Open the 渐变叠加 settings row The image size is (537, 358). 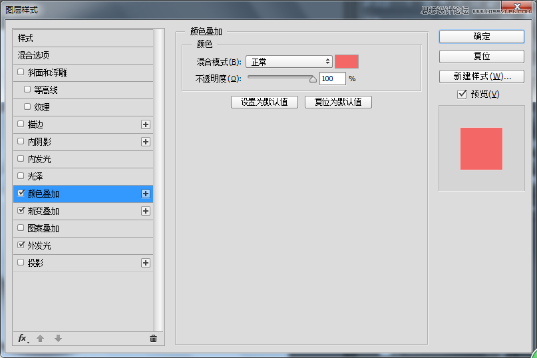click(x=83, y=211)
